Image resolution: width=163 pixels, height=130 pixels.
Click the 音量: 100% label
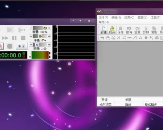(x=40, y=32)
